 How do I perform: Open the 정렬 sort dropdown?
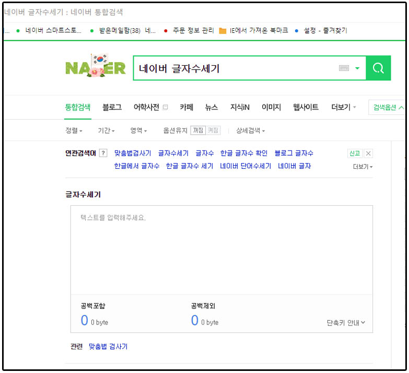(x=74, y=131)
